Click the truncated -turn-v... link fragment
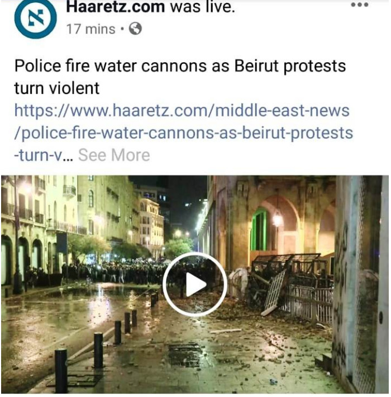Screen dimensions: 391x397 (x=44, y=155)
